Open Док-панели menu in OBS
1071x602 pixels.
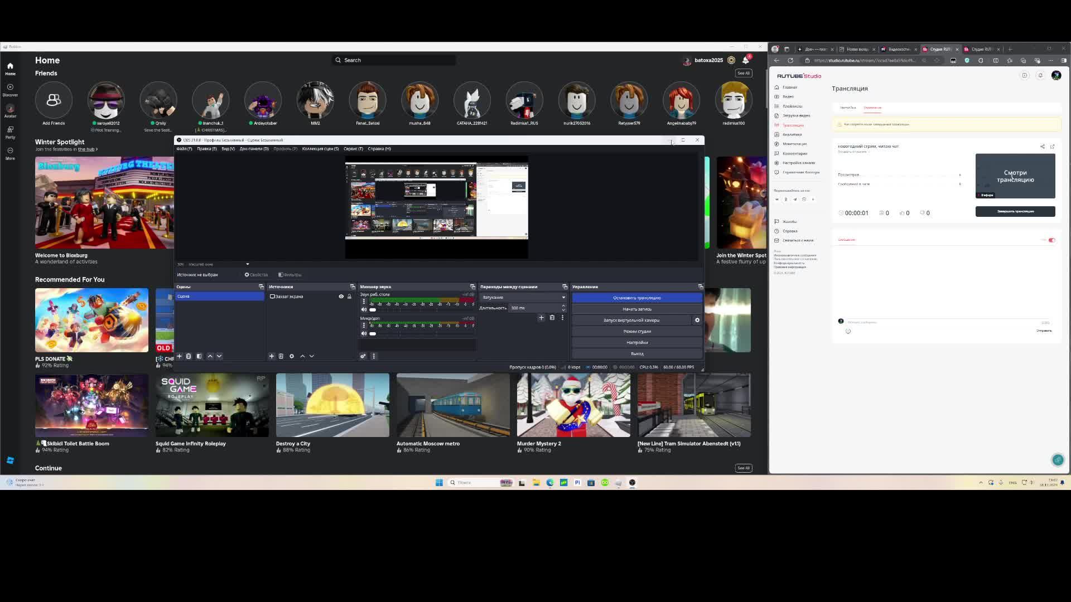click(254, 149)
